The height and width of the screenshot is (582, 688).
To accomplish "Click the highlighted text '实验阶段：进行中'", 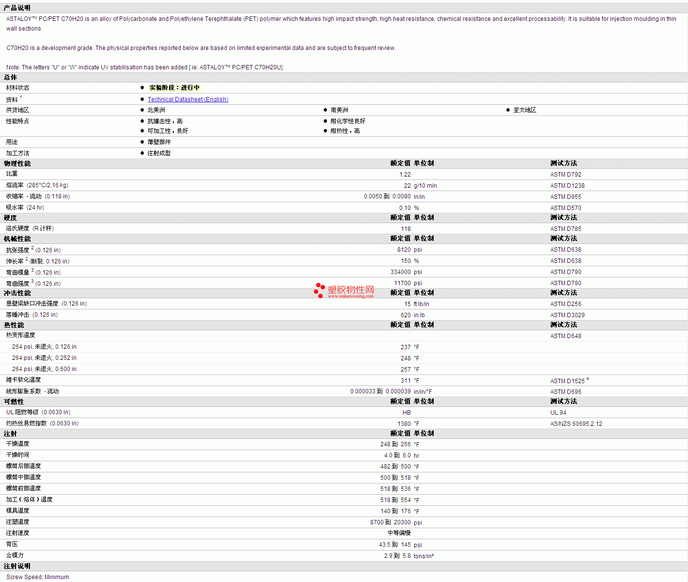I will point(174,88).
